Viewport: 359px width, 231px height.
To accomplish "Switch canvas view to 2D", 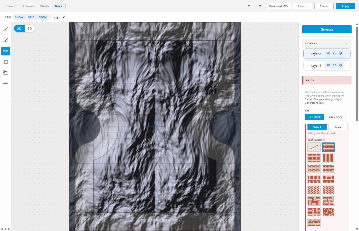I will click(19, 28).
